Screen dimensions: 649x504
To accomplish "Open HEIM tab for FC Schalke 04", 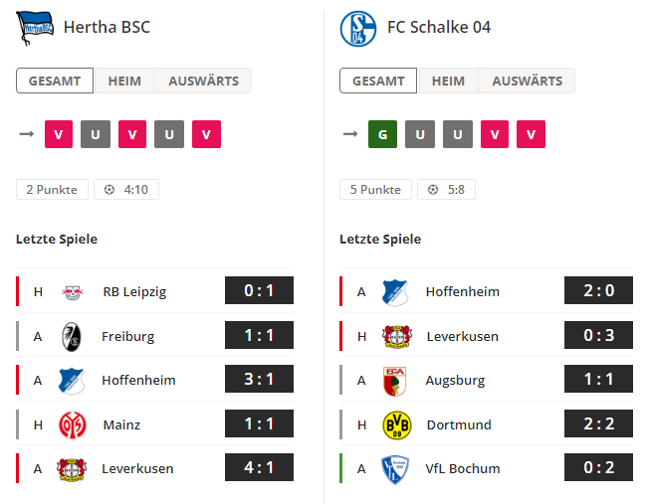I will click(x=448, y=81).
